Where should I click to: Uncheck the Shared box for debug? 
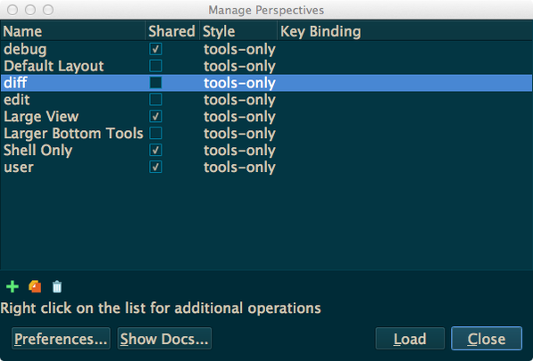coord(155,49)
